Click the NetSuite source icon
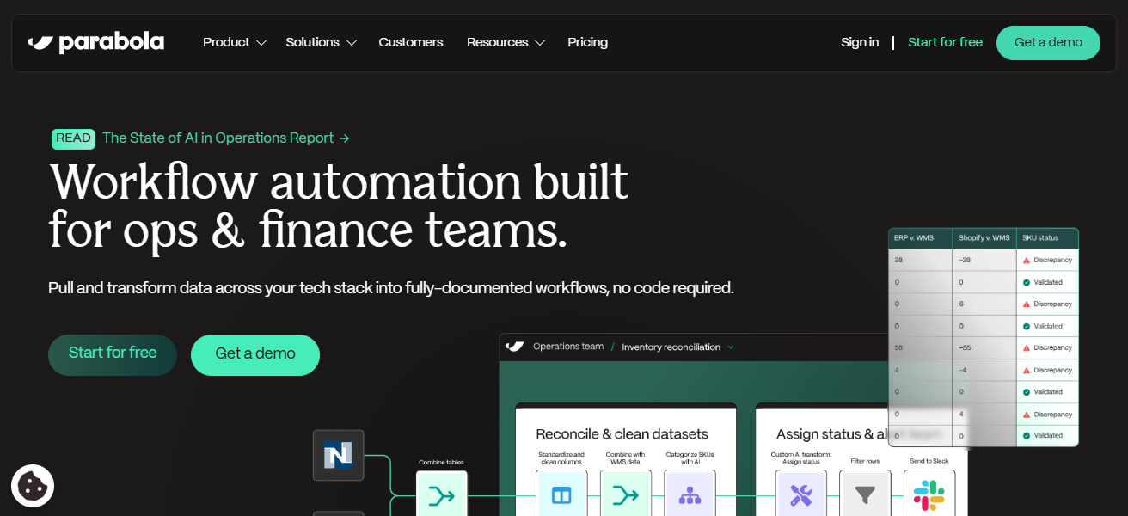This screenshot has height=516, width=1128. tap(338, 455)
